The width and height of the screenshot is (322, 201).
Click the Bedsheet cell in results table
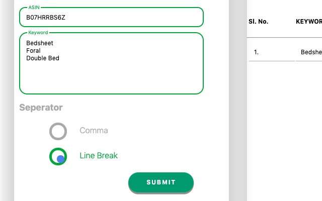pyautogui.click(x=310, y=52)
